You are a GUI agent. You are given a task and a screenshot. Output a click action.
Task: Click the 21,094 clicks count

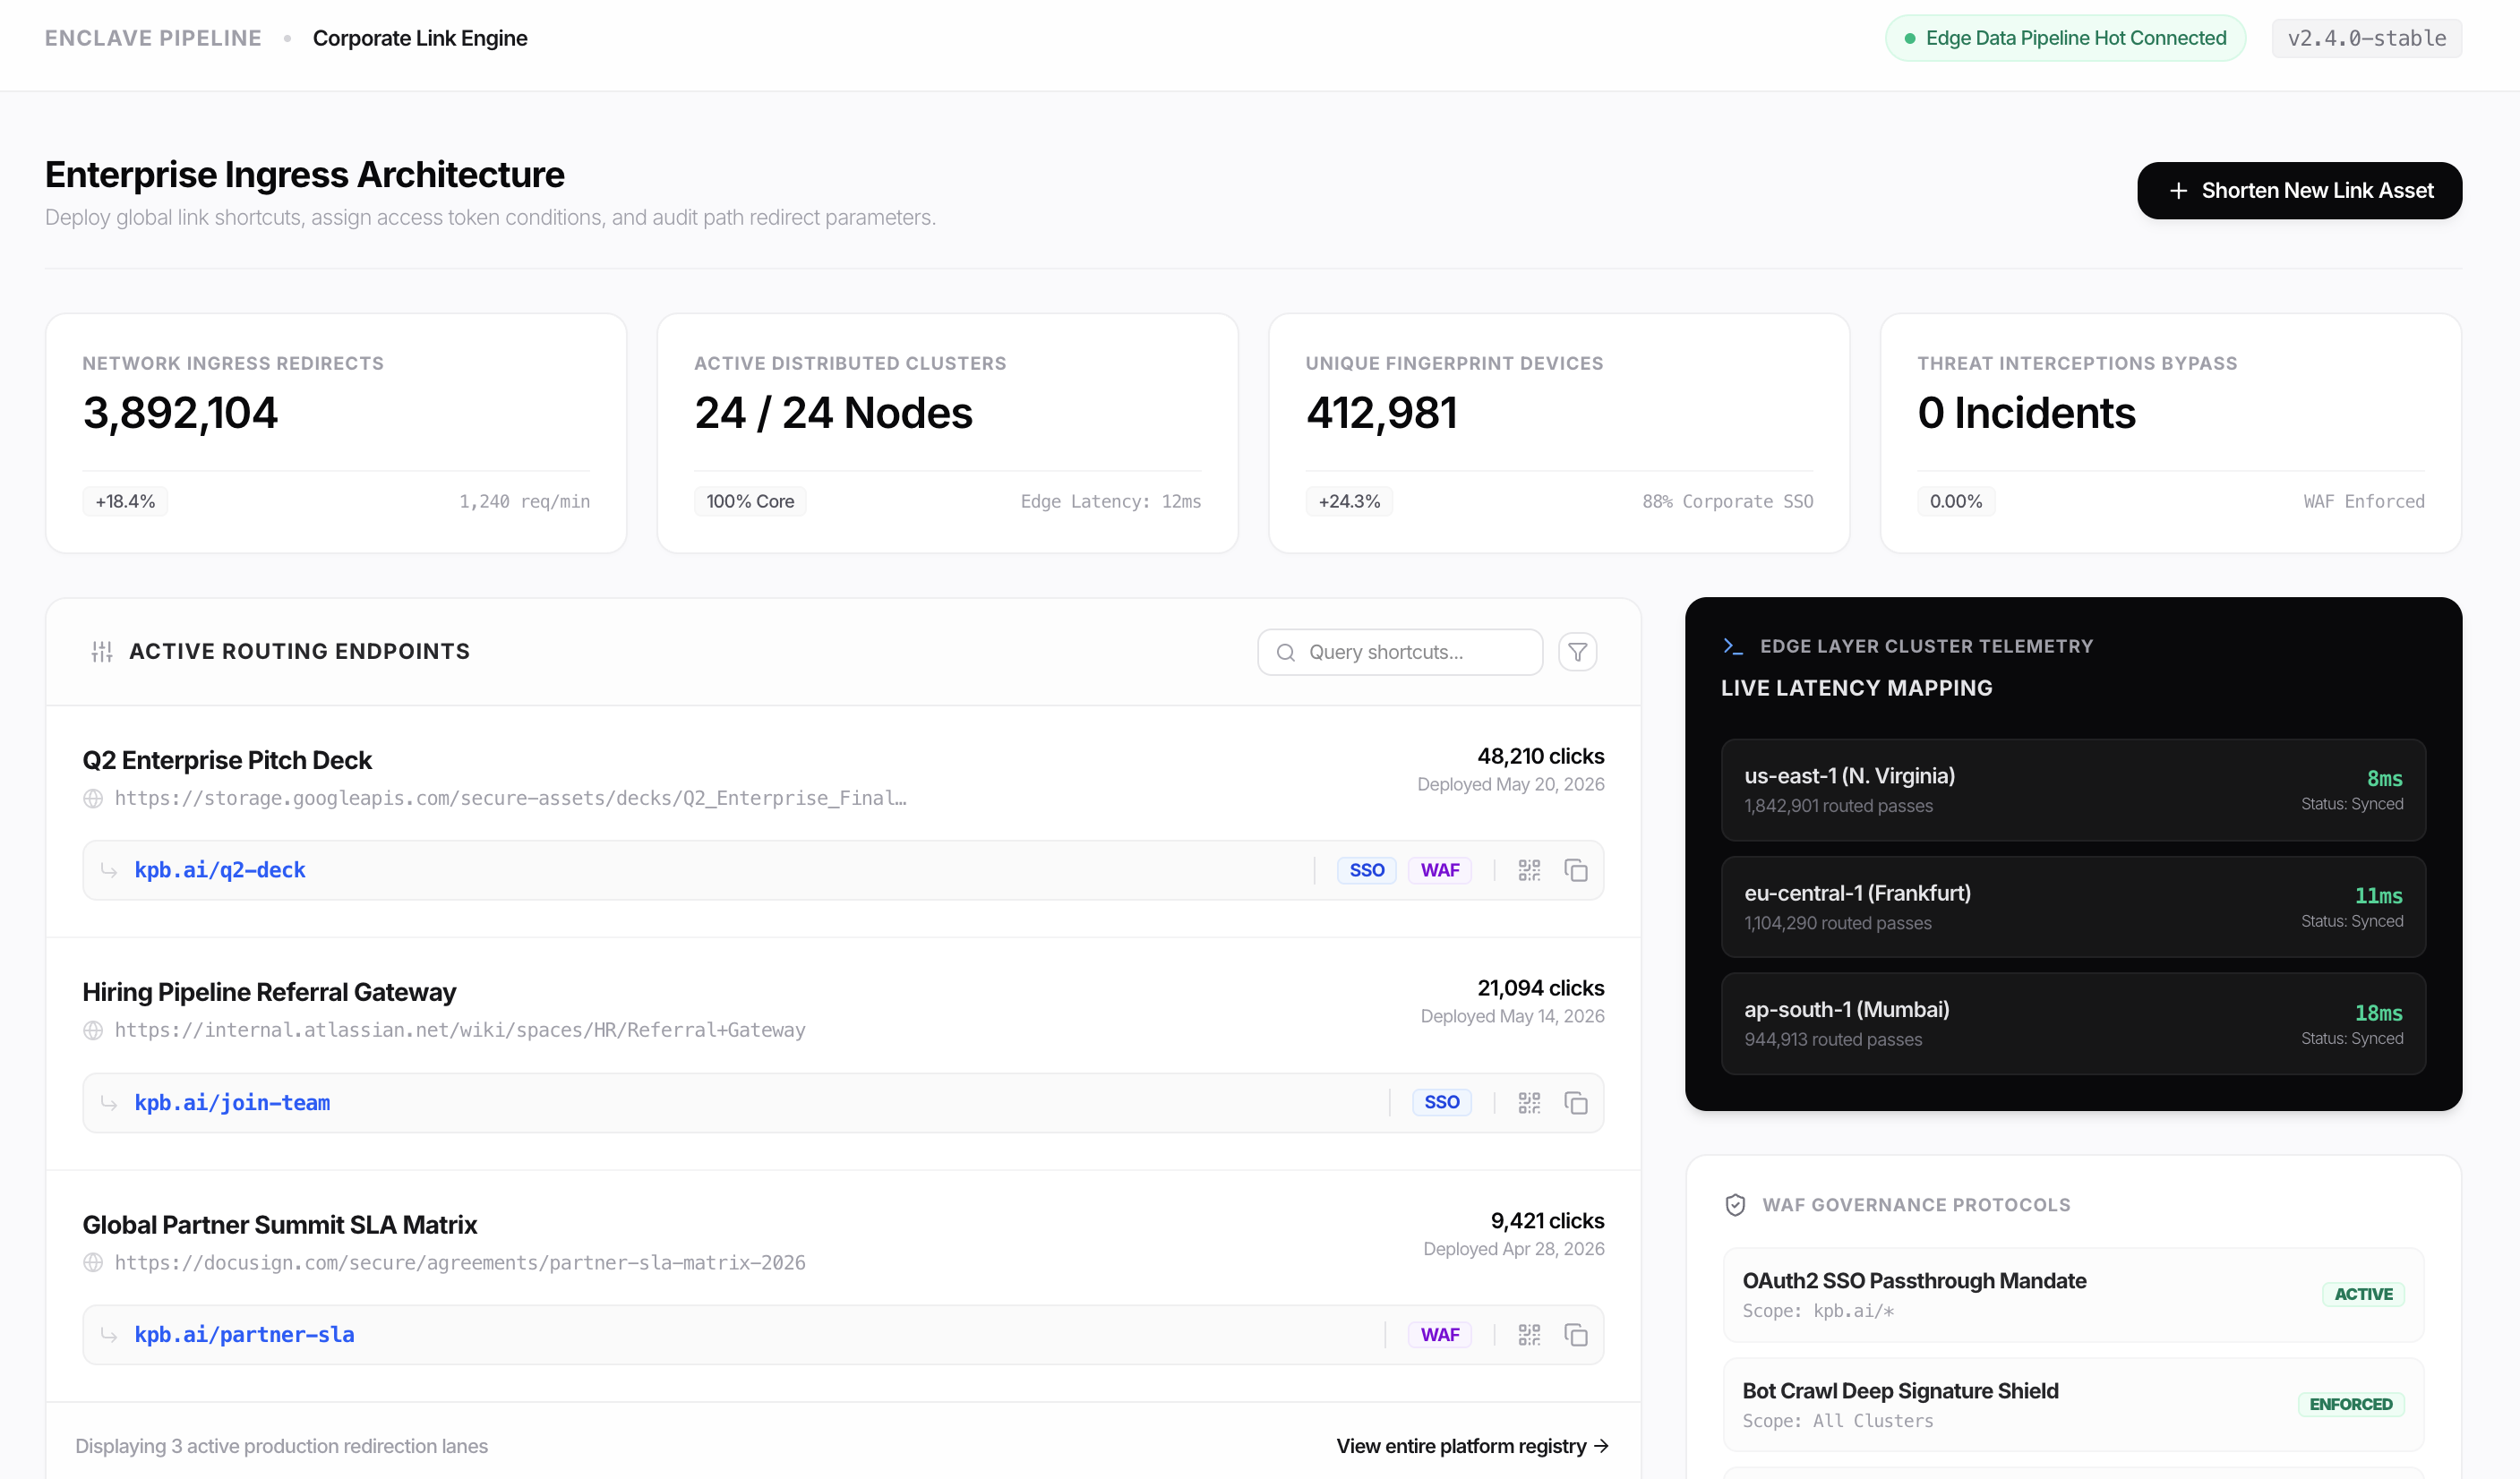pos(1540,988)
